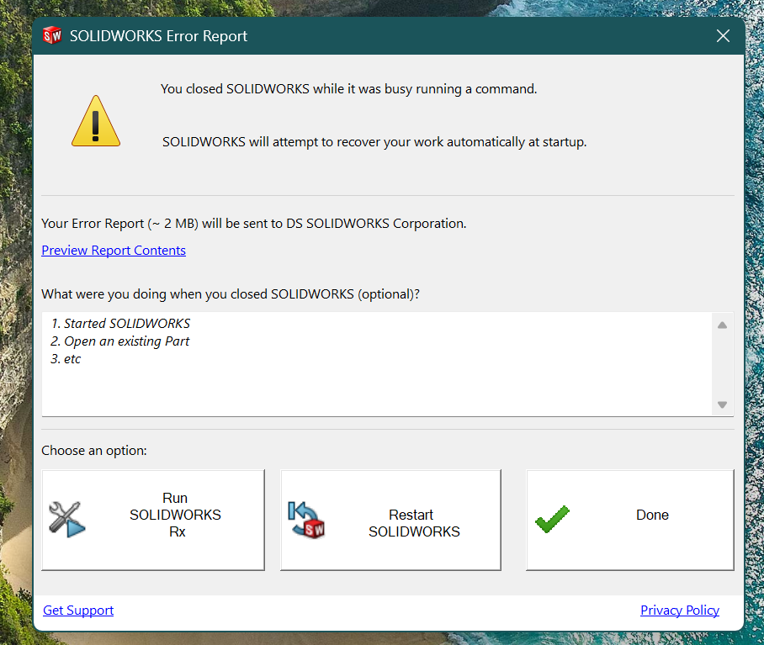Choose Restart SOLIDWORKS
Image resolution: width=764 pixels, height=645 pixels.
390,520
